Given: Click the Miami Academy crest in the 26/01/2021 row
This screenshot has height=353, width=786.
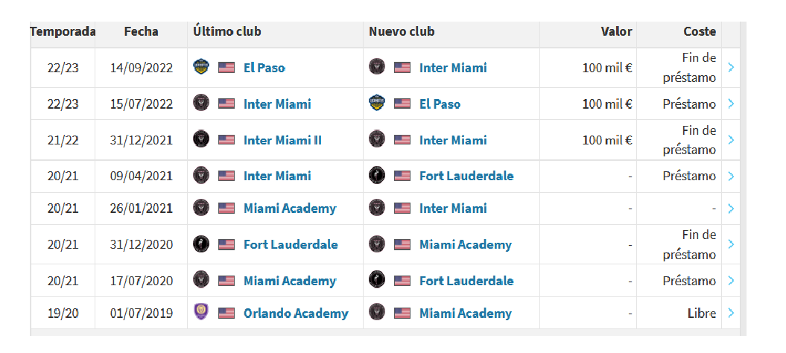Looking at the screenshot, I should (200, 208).
